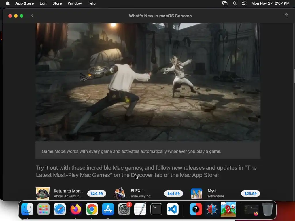
Task: Open Finder from the Dock
Action: point(27,209)
